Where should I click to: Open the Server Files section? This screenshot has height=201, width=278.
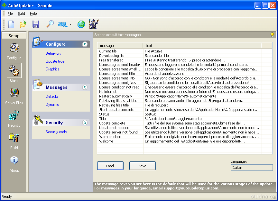coord(14,93)
